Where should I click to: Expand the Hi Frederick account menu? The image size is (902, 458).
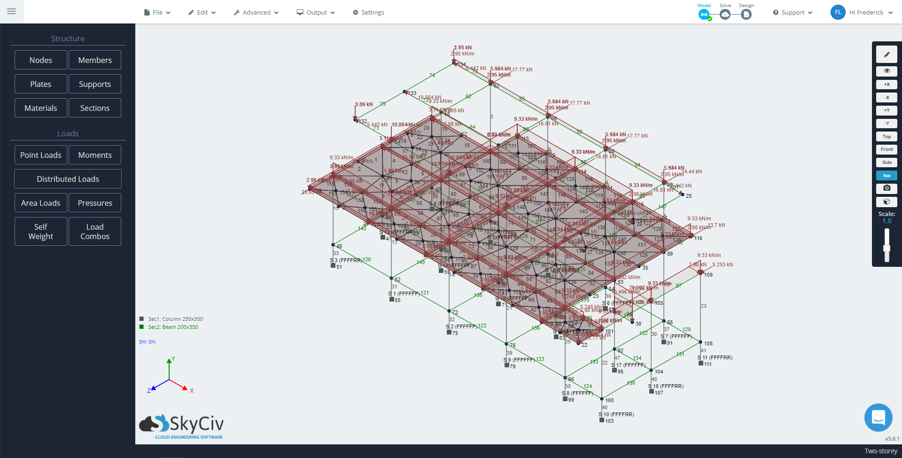coord(862,13)
